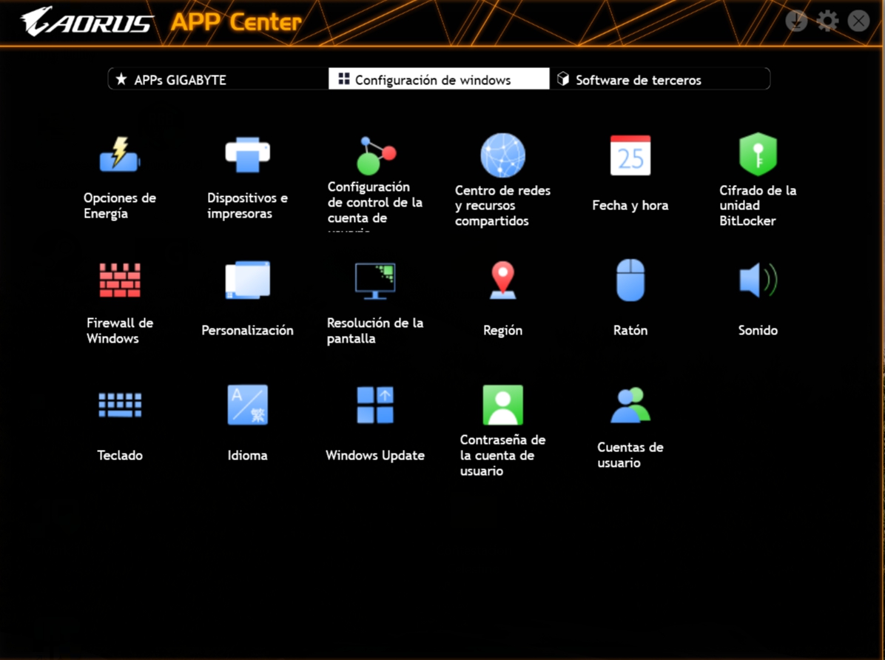
Task: Click the download updates arrow icon
Action: pyautogui.click(x=795, y=21)
